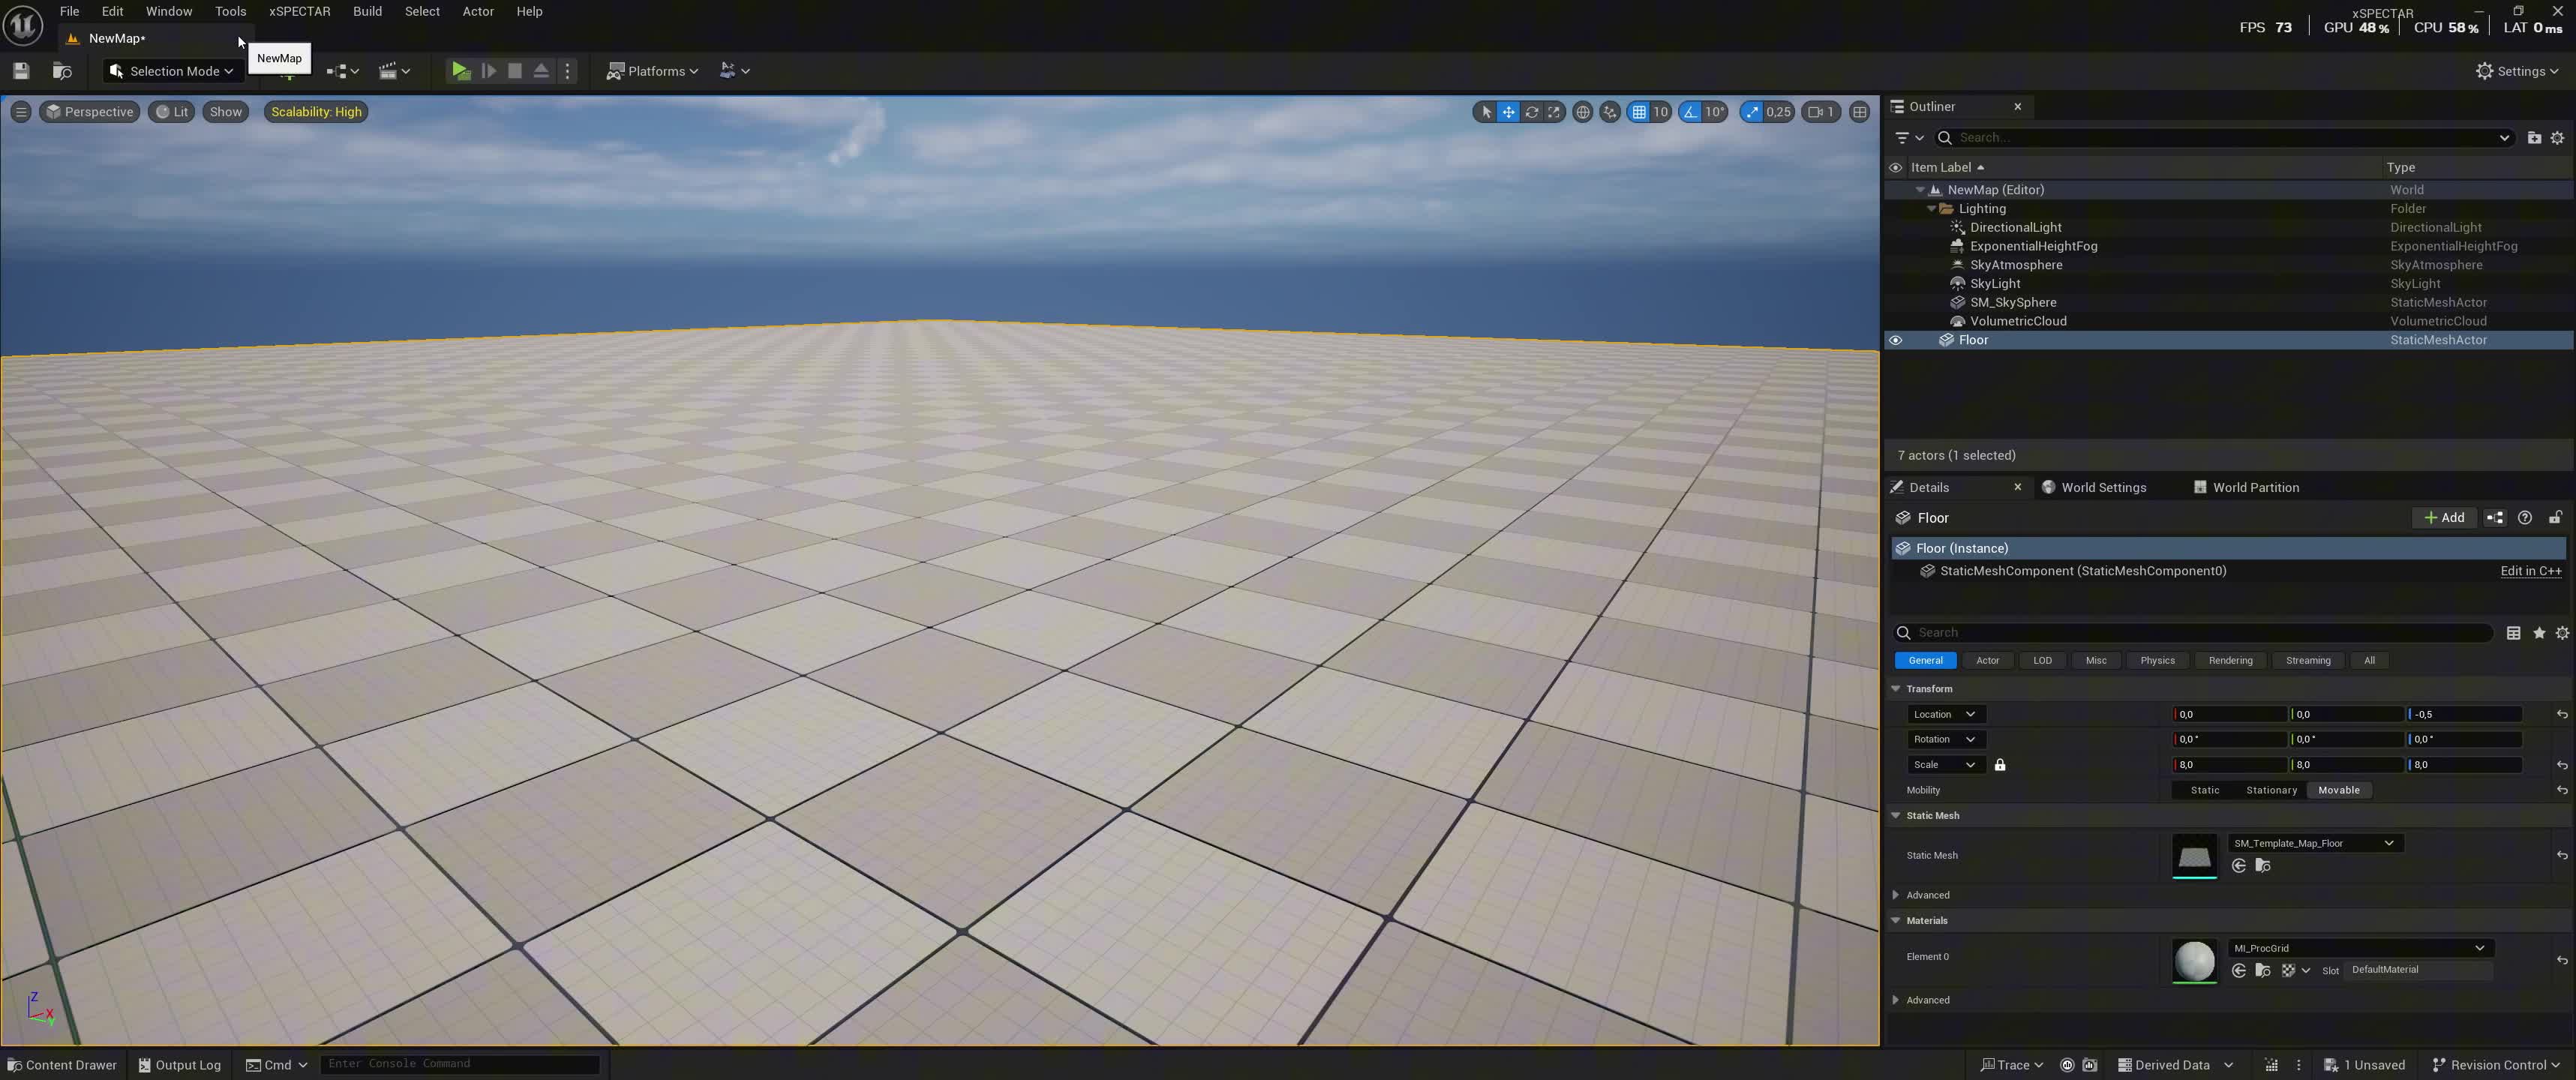The height and width of the screenshot is (1080, 2576).
Task: Toggle rotation angle snapping
Action: [1690, 112]
